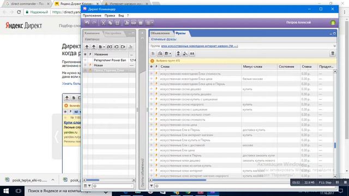Click the Cut scissors icon
The width and height of the screenshot is (349, 196).
(103, 23)
